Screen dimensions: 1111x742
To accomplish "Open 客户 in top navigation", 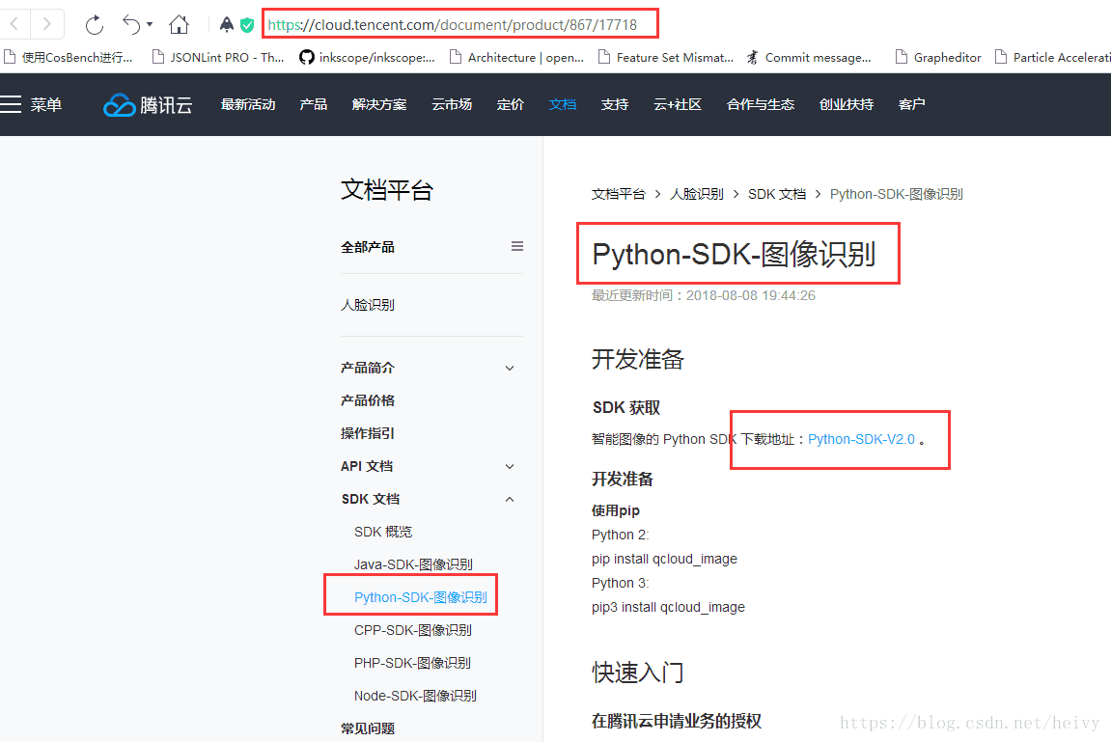I will click(x=911, y=105).
